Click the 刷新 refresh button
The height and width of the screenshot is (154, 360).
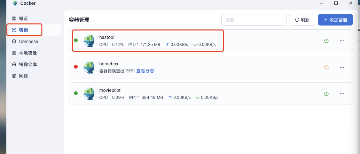[302, 20]
